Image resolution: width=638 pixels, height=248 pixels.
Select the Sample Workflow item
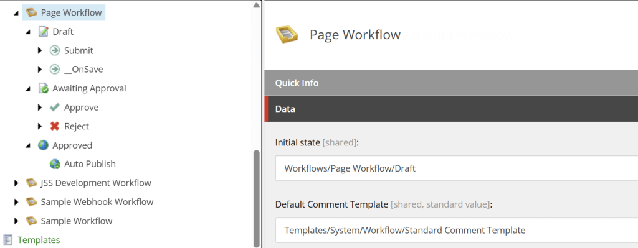click(x=77, y=221)
